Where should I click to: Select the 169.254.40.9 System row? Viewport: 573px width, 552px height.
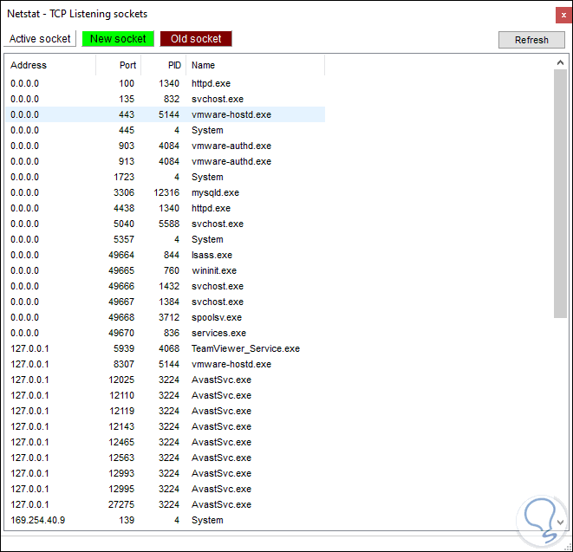(166, 520)
